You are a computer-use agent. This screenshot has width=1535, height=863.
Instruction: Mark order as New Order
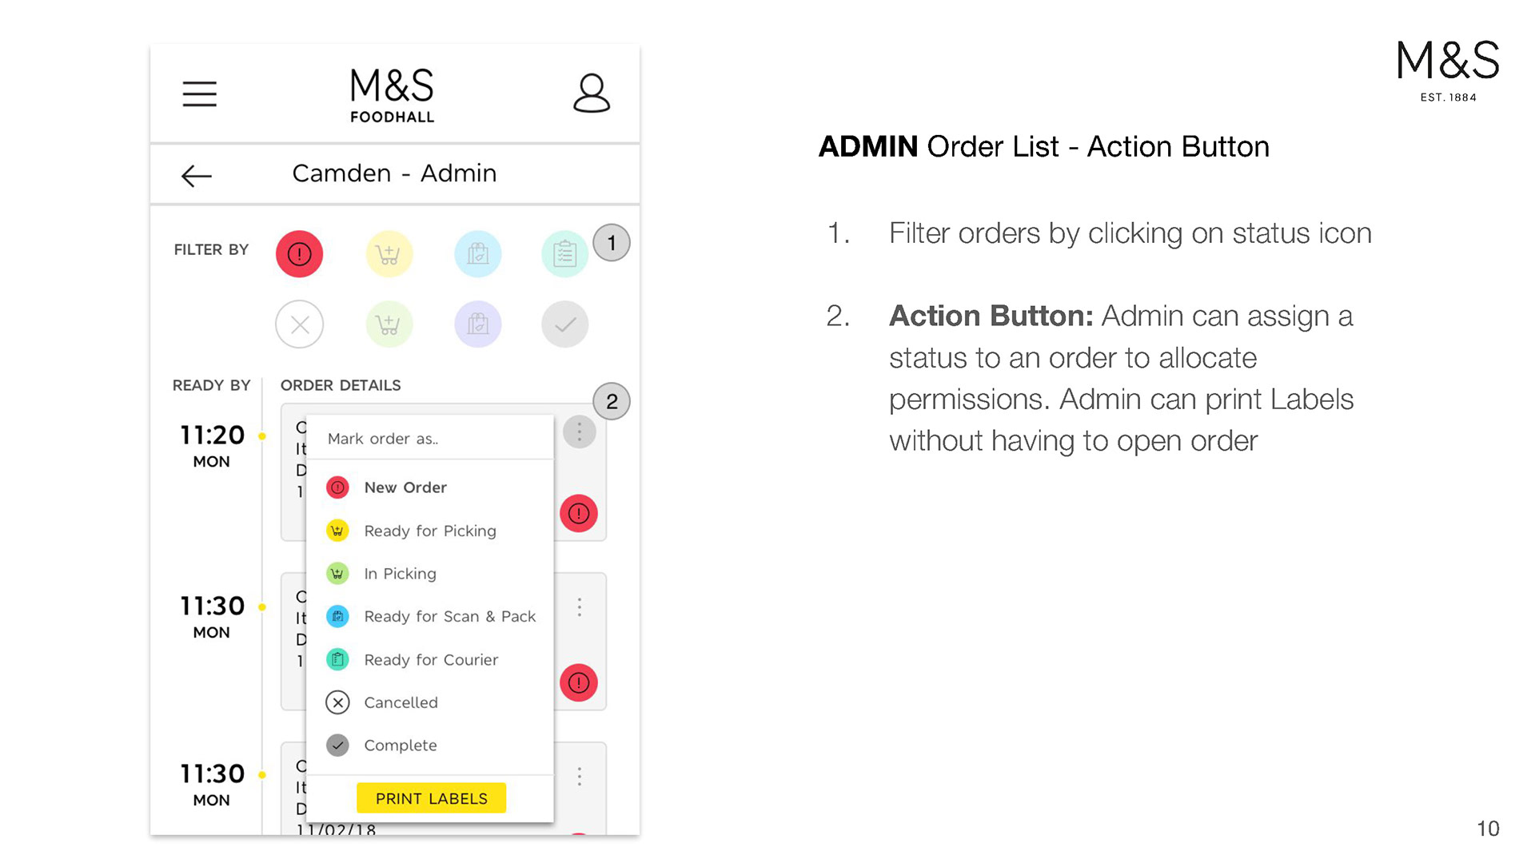tap(430, 487)
